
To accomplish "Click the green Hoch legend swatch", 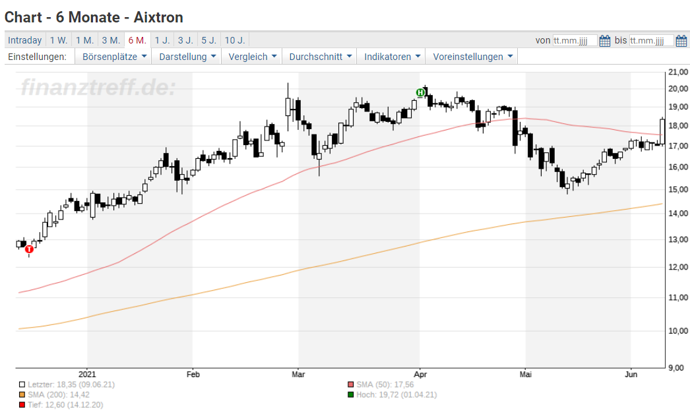I will 351,395.
